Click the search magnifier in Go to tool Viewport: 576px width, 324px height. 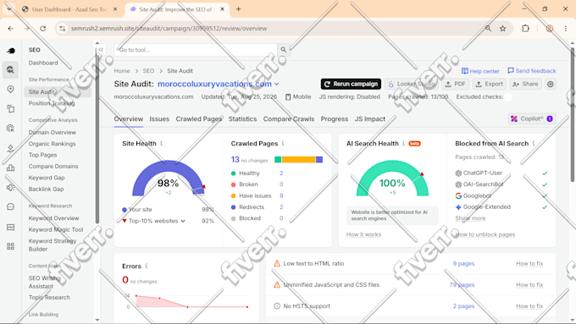[284, 50]
